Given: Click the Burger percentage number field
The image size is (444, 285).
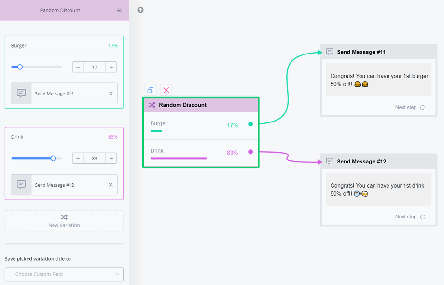Looking at the screenshot, I should point(95,67).
